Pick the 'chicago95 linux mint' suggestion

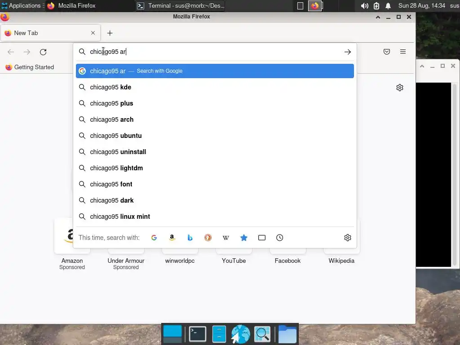215,216
